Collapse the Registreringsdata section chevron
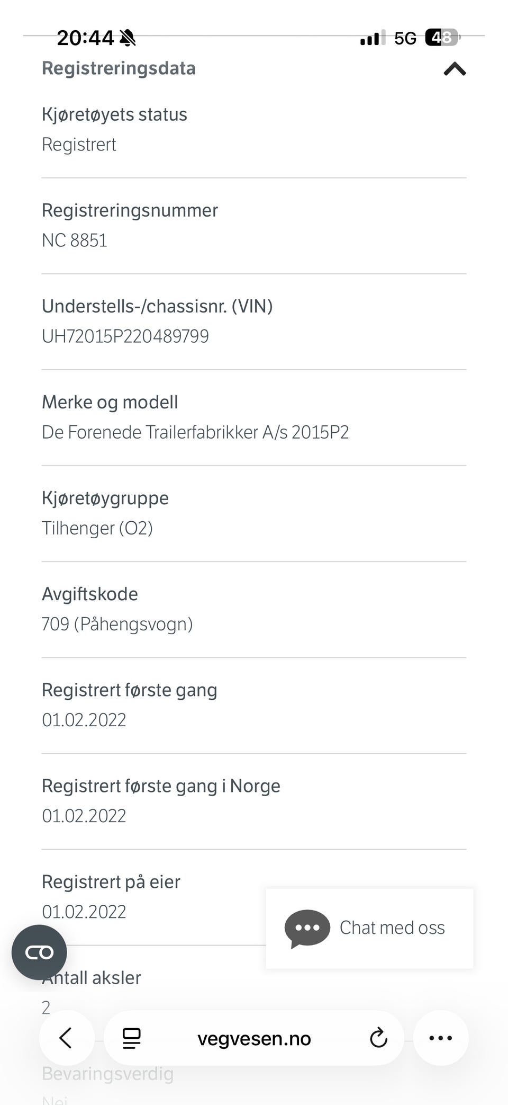 point(455,69)
